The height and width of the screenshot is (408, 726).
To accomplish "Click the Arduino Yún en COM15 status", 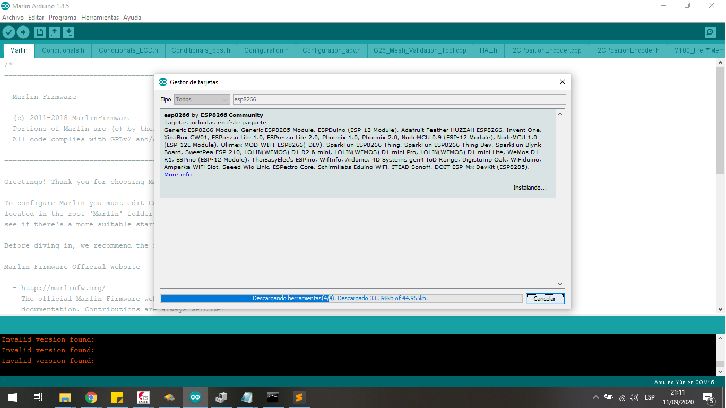I will coord(684,382).
